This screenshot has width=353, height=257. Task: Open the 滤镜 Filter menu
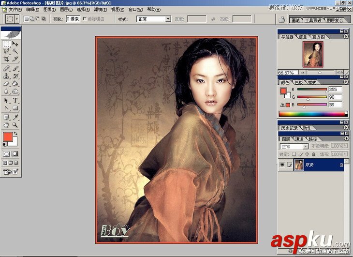(x=100, y=10)
